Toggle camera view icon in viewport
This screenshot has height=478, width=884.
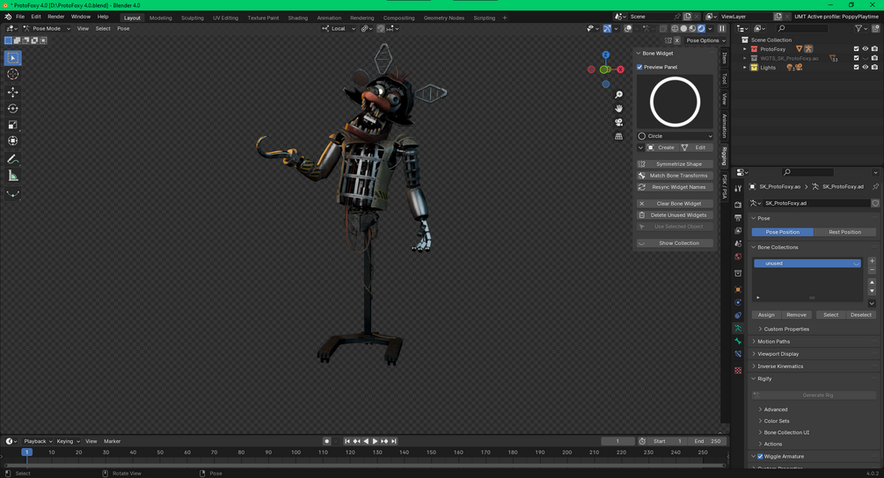coord(618,122)
